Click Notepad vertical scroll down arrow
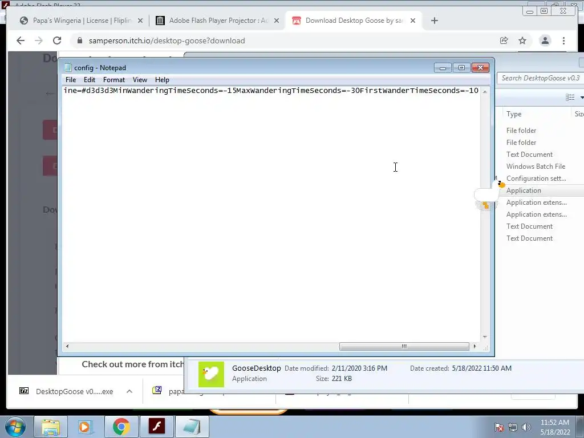 tap(485, 336)
